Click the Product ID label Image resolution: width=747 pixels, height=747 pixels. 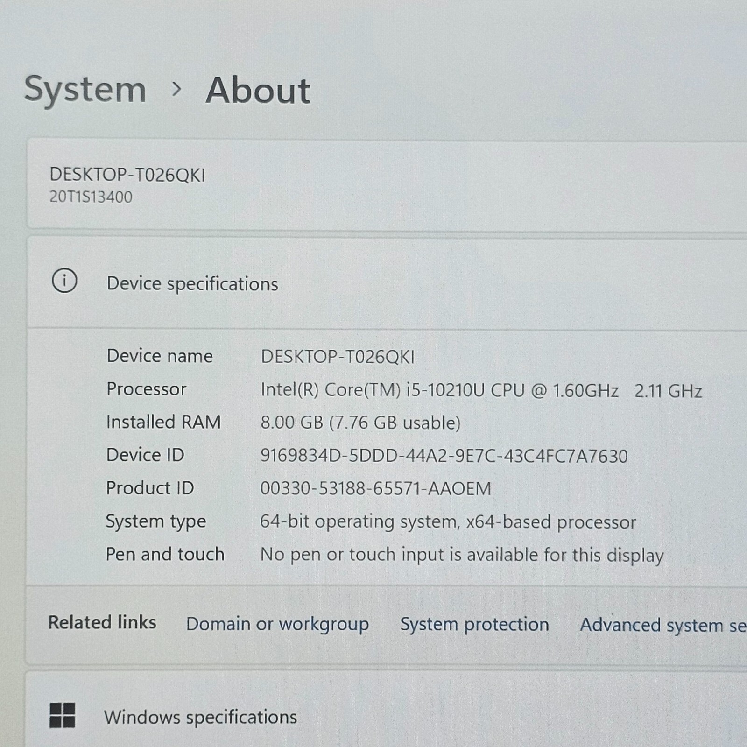pyautogui.click(x=150, y=488)
